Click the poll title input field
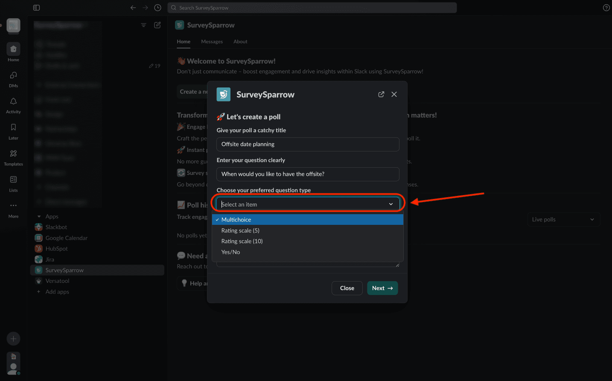The height and width of the screenshot is (381, 612). tap(308, 144)
